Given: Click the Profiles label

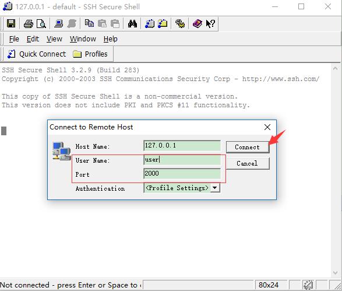Looking at the screenshot, I should pos(96,54).
